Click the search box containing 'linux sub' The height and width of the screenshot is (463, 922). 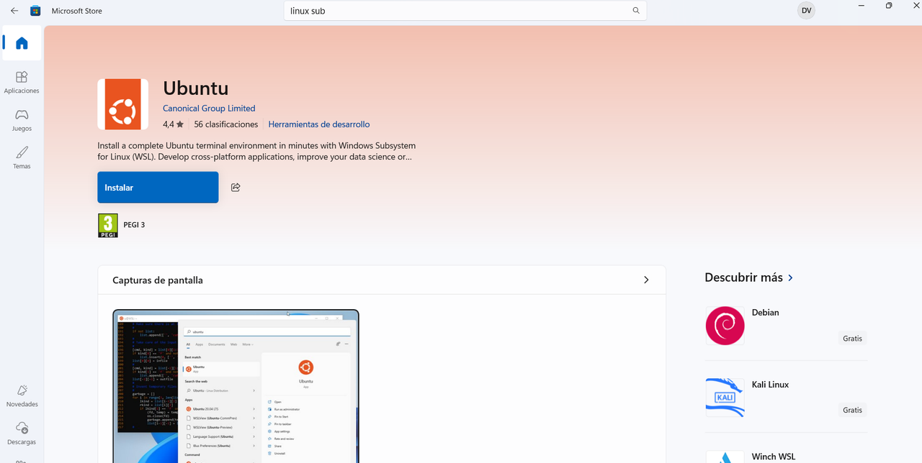pos(465,11)
